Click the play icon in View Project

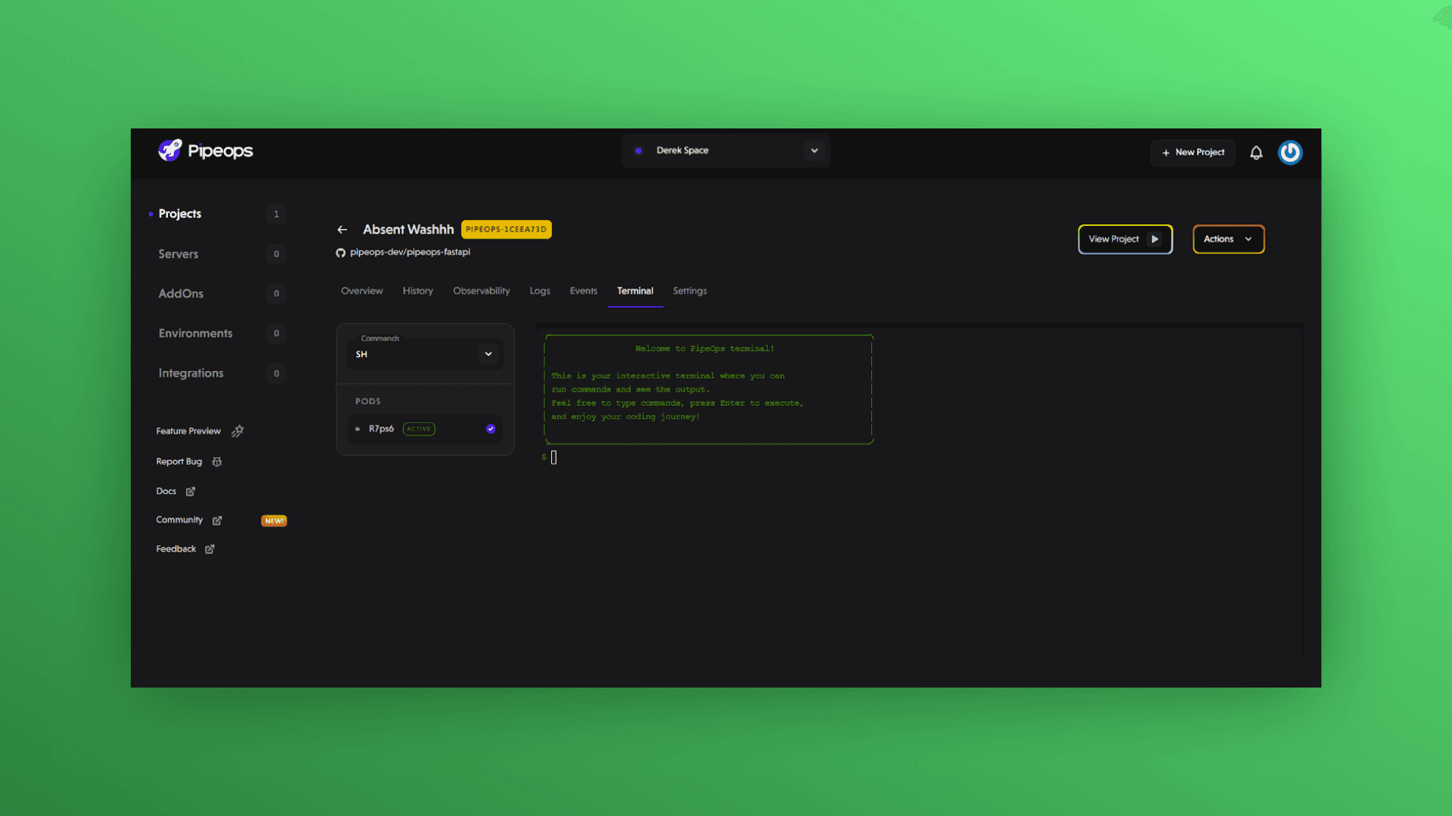[x=1155, y=240]
